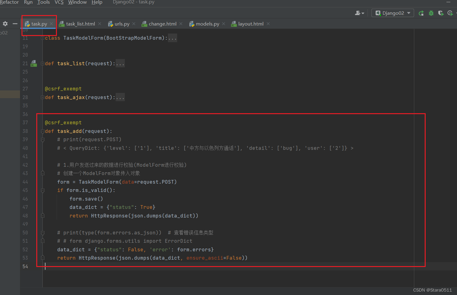Start debugging with the green bug icon
457x295 pixels.
coord(431,13)
